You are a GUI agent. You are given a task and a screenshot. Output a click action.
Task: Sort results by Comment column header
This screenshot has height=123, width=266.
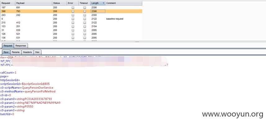point(124,3)
